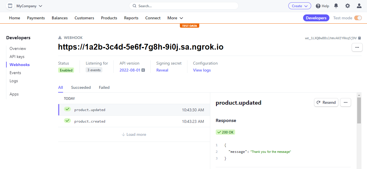This screenshot has width=367, height=169.
Task: Copy the webhook ID using the clipboard icon
Action: click(x=359, y=37)
